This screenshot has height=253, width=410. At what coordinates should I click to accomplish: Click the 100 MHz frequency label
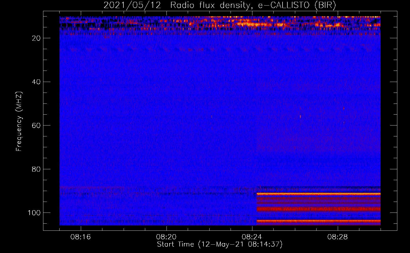point(34,213)
